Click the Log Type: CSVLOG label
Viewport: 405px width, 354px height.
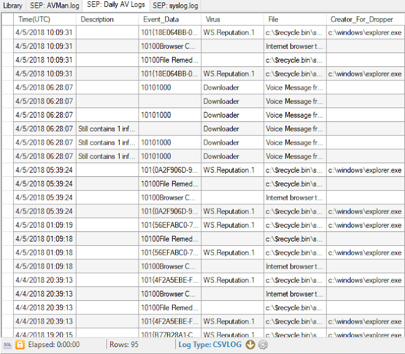pyautogui.click(x=209, y=345)
